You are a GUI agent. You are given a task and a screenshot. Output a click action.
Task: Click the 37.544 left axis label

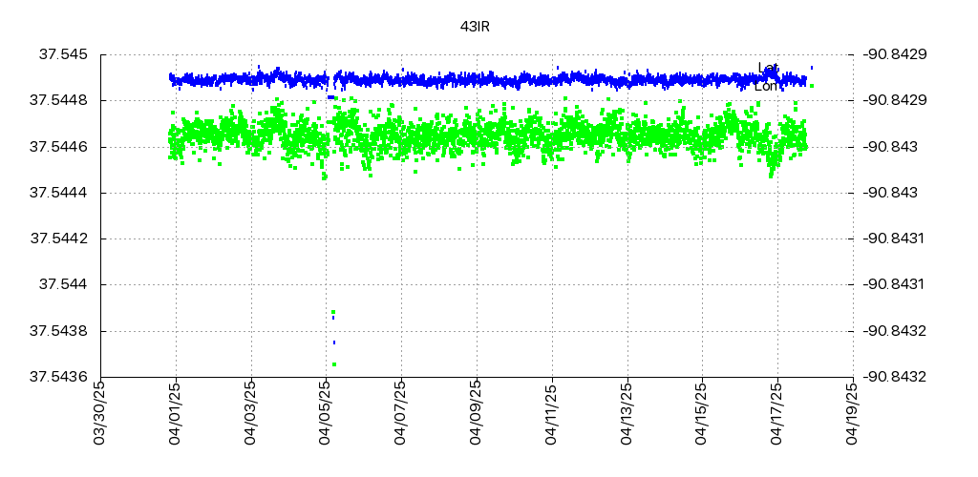click(62, 284)
